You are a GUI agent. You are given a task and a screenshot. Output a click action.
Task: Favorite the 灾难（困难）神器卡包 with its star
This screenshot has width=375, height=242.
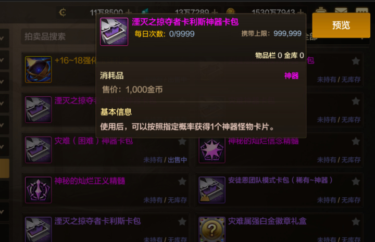182,142
